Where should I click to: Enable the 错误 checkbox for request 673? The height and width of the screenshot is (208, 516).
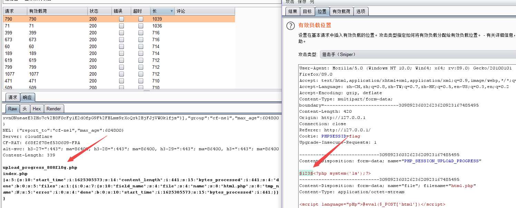tap(121, 40)
